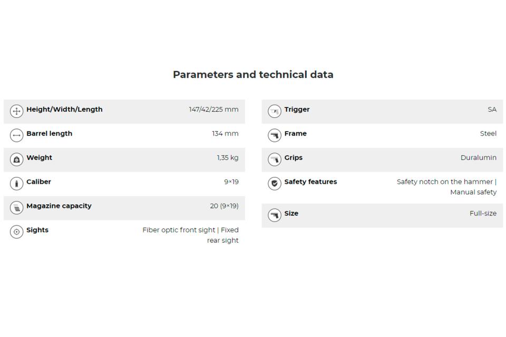Click the Safety features shield icon
Viewport: 506px width, 337px height.
point(274,184)
